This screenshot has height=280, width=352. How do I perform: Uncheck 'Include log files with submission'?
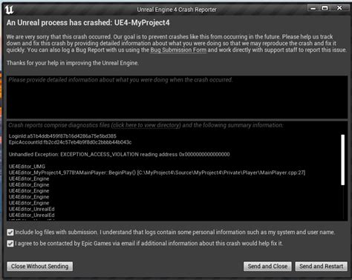[x=10, y=233]
